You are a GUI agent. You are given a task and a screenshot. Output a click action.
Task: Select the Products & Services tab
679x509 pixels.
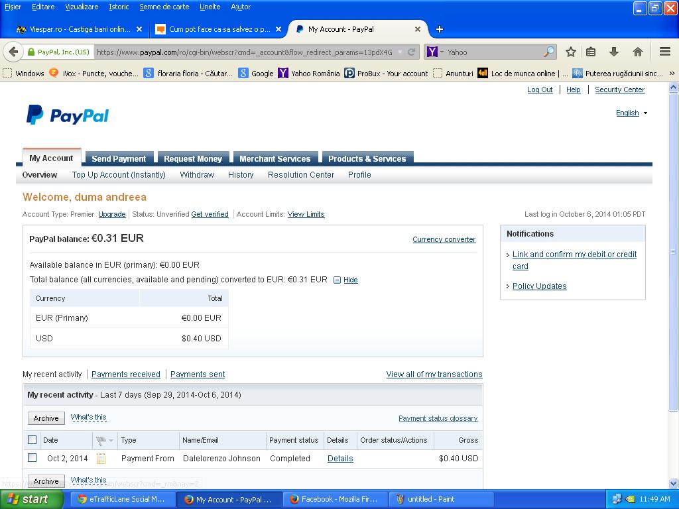(x=367, y=158)
